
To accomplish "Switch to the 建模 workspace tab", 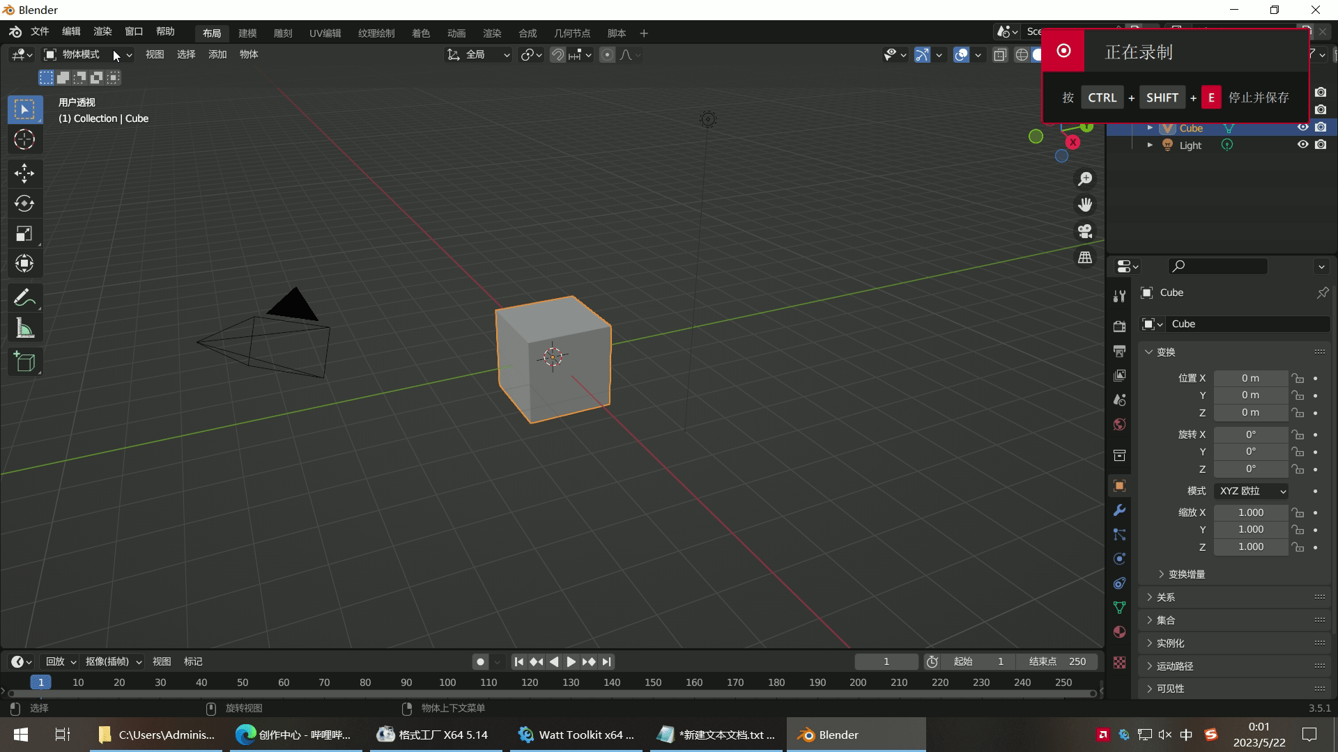I will tap(247, 33).
